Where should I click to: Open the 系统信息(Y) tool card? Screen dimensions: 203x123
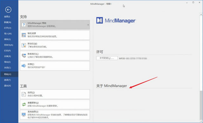55,114
